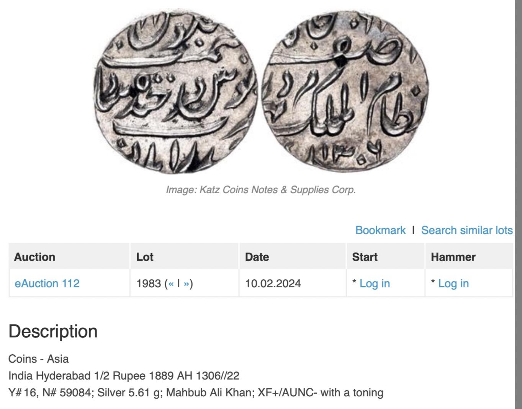Click the Description heading
The width and height of the screenshot is (522, 409).
tap(53, 331)
